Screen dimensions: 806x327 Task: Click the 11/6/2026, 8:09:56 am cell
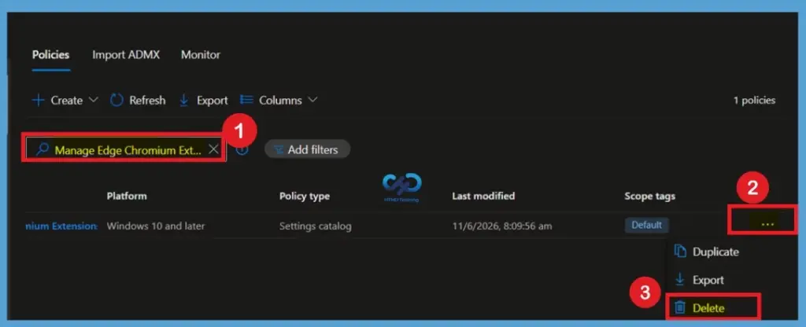(501, 226)
